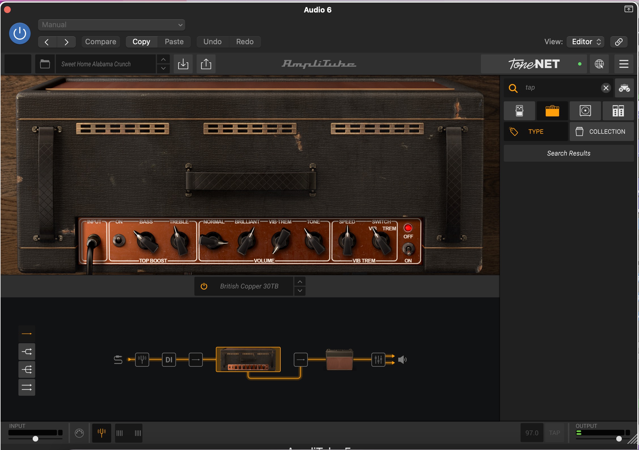Toggle the plug-in power bypass button
This screenshot has height=450, width=639.
(20, 33)
